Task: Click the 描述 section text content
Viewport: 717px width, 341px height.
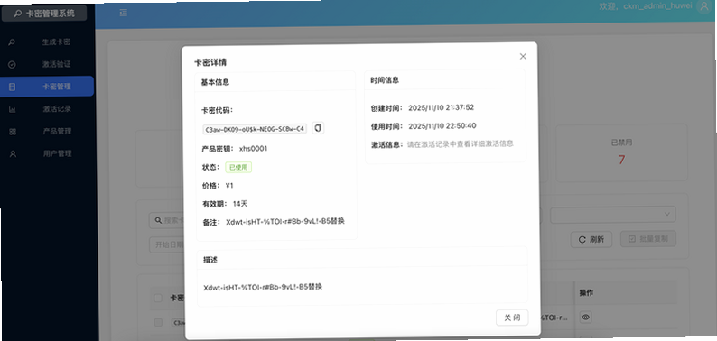Action: tap(263, 287)
